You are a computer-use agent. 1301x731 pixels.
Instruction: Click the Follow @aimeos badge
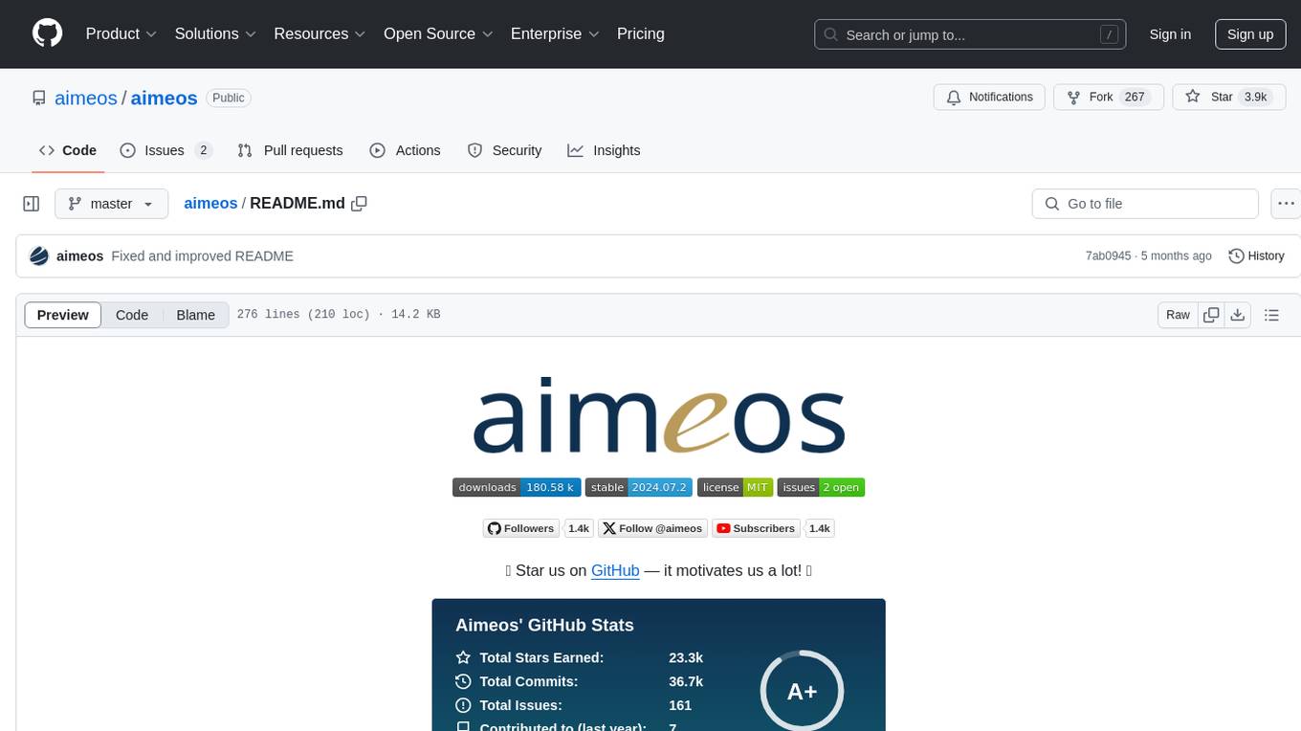653,528
